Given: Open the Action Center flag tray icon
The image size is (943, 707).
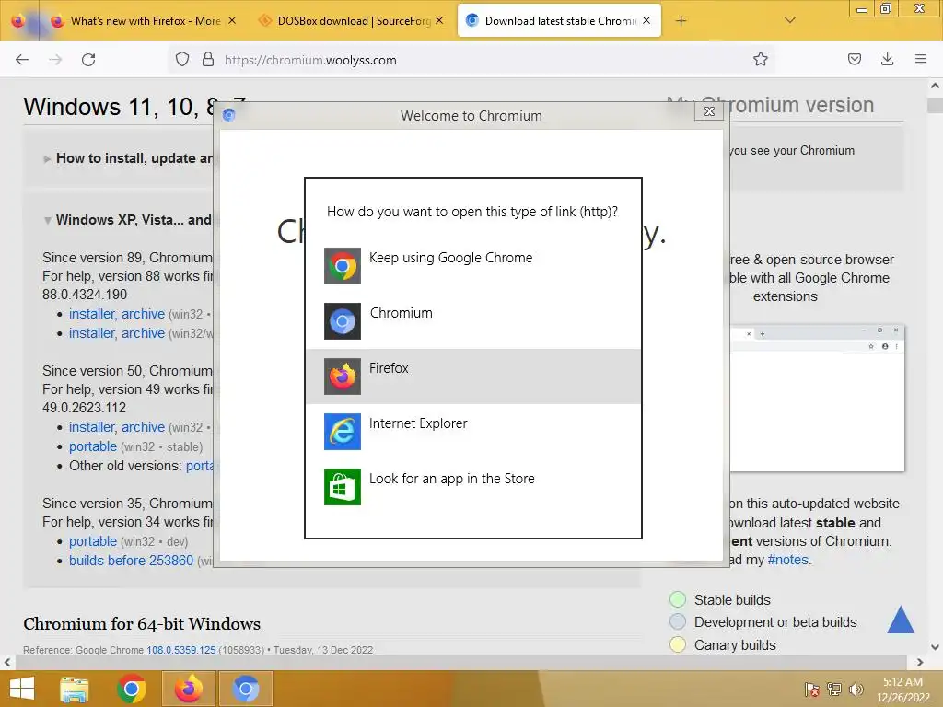Looking at the screenshot, I should tap(811, 689).
